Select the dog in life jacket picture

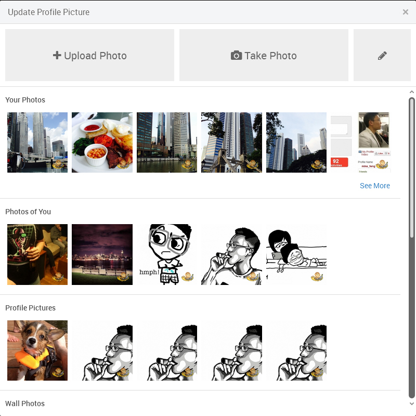coord(37,350)
